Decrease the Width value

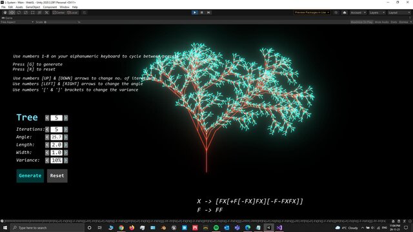(x=47, y=153)
